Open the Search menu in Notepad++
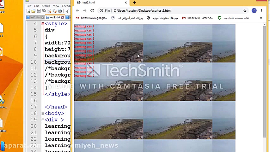The width and height of the screenshot is (270, 152). pyautogui.click(x=46, y=6)
